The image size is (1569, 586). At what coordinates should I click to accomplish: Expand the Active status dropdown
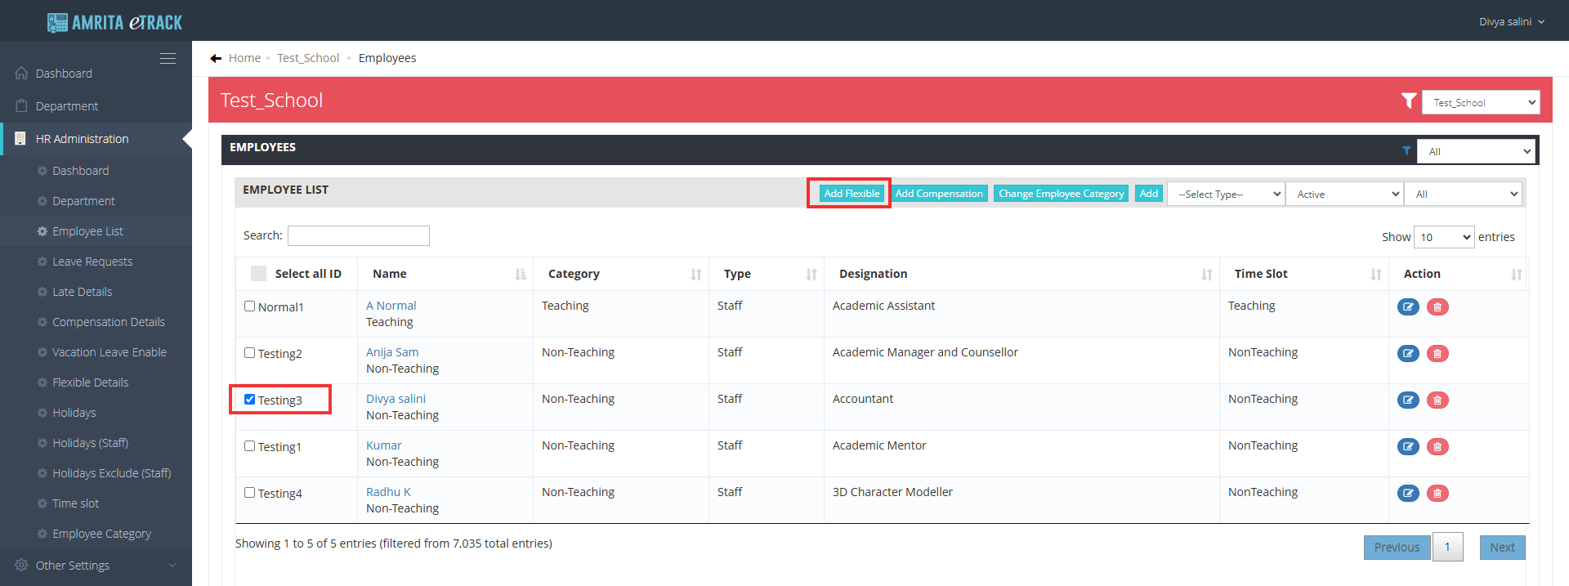click(1344, 195)
